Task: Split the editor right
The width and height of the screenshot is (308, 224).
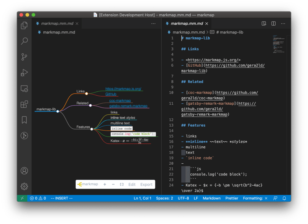Action: (x=273, y=23)
